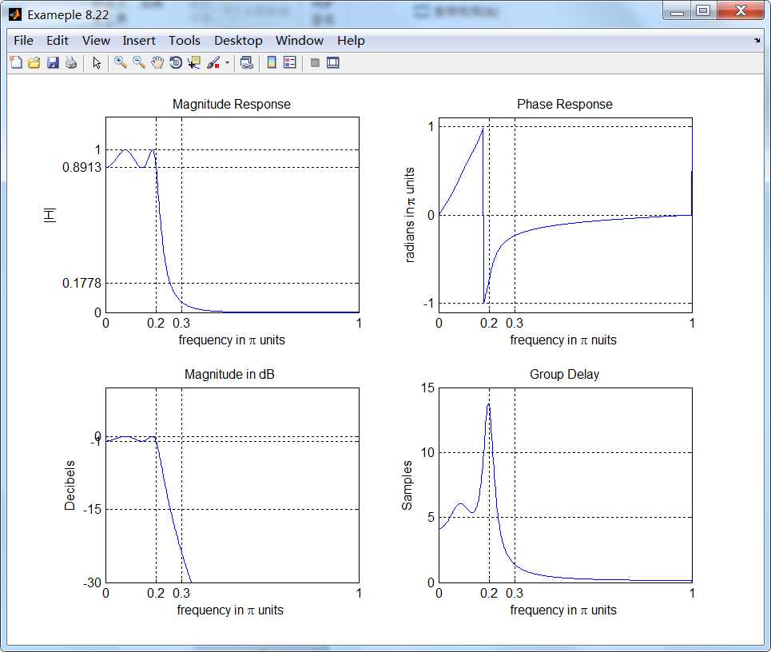771x652 pixels.
Task: Activate the Pan hand tool
Action: [157, 62]
